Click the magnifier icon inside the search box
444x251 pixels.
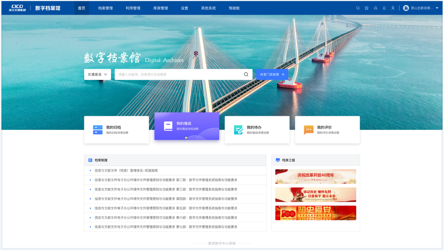(x=246, y=74)
